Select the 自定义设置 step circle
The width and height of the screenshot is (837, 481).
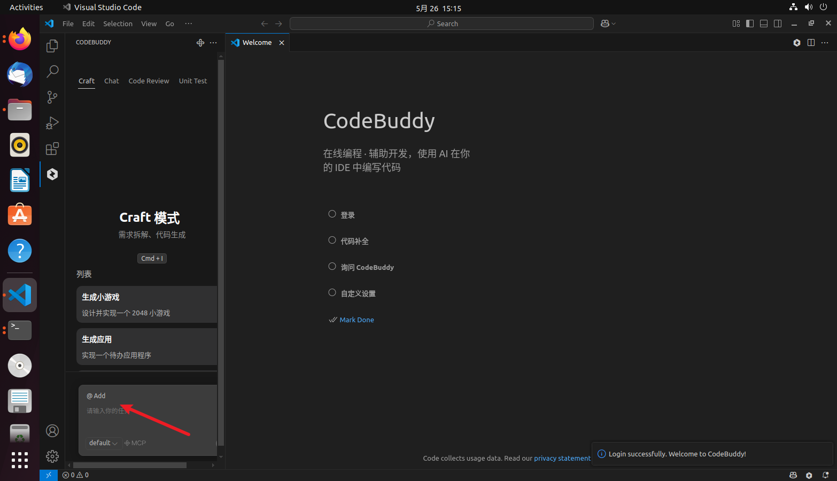tap(332, 293)
